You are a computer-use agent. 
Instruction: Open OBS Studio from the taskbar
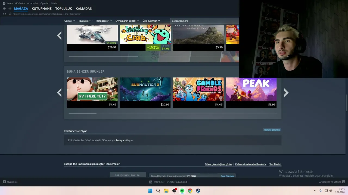click(x=174, y=191)
